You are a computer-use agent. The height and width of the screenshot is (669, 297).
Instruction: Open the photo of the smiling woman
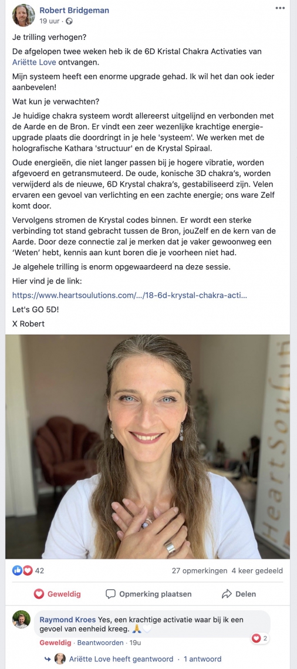click(148, 446)
